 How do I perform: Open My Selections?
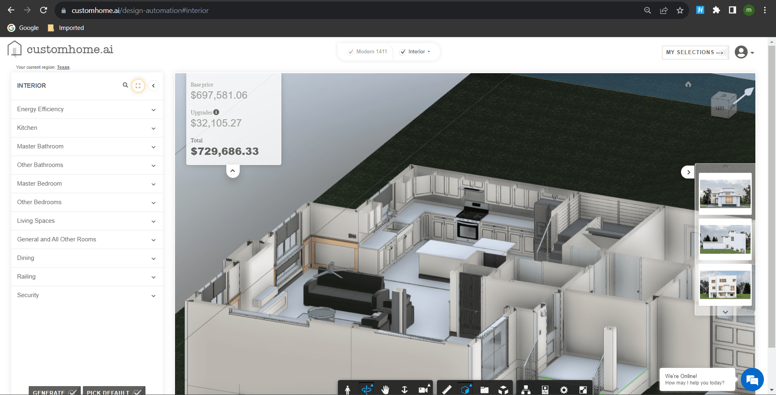coord(695,53)
